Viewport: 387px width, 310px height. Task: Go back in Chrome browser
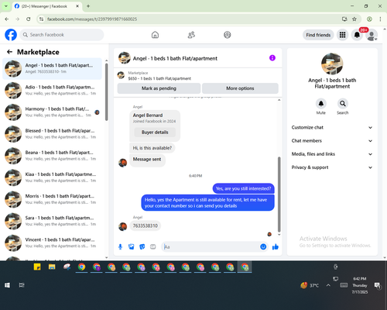click(7, 19)
